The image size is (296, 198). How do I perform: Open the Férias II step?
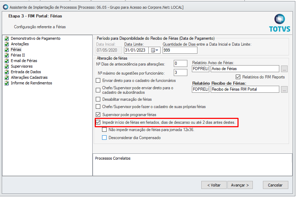[18, 55]
